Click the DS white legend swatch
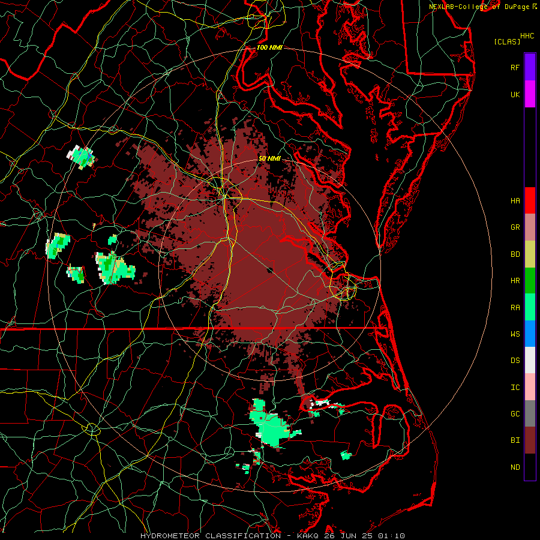This screenshot has height=540, width=540. pyautogui.click(x=530, y=360)
